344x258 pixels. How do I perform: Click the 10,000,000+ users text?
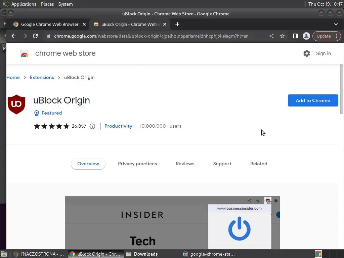pos(160,126)
